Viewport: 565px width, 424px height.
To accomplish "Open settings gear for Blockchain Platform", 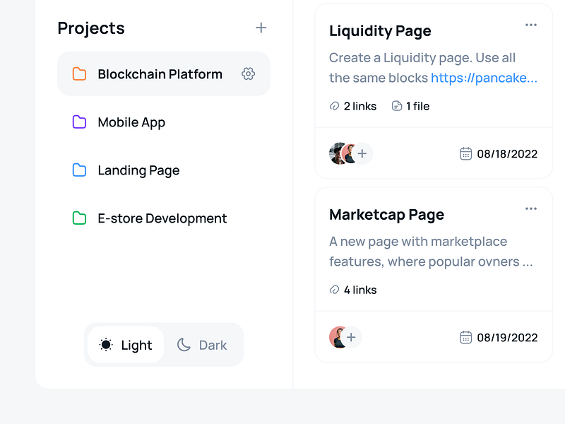I will 248,73.
